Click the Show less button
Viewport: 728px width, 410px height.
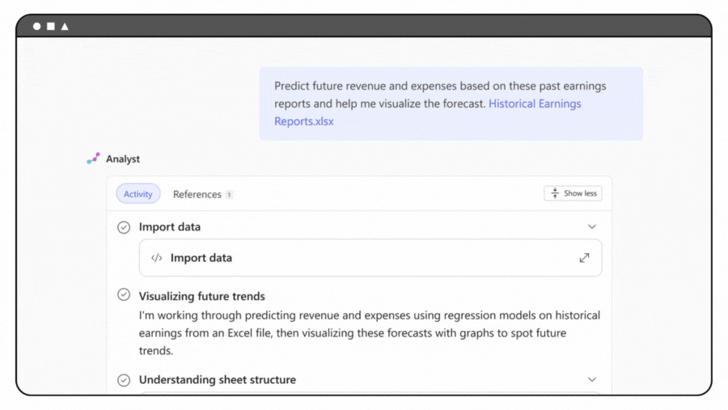573,193
